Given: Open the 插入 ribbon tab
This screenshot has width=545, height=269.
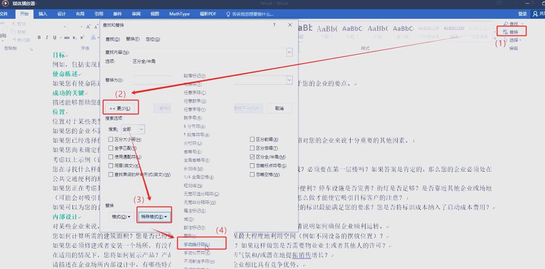Looking at the screenshot, I should pyautogui.click(x=43, y=14).
